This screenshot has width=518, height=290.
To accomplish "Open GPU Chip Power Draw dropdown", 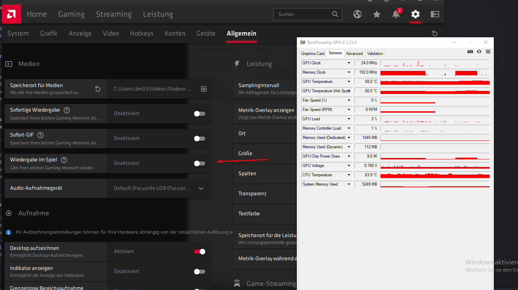I will coord(349,156).
